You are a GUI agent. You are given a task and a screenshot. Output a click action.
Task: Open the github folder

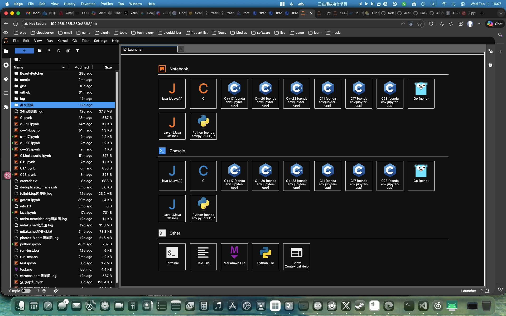point(63,92)
